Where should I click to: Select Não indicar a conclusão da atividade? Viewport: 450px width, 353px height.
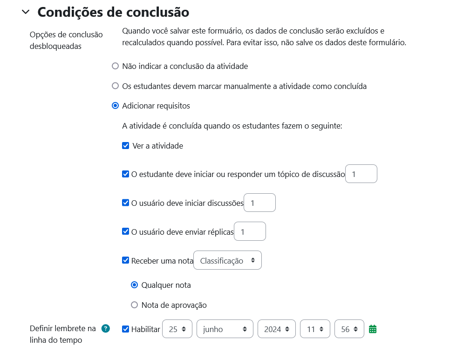(116, 66)
